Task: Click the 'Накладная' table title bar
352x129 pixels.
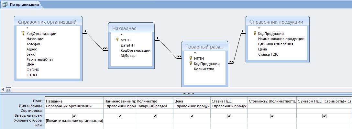Action: point(131,28)
